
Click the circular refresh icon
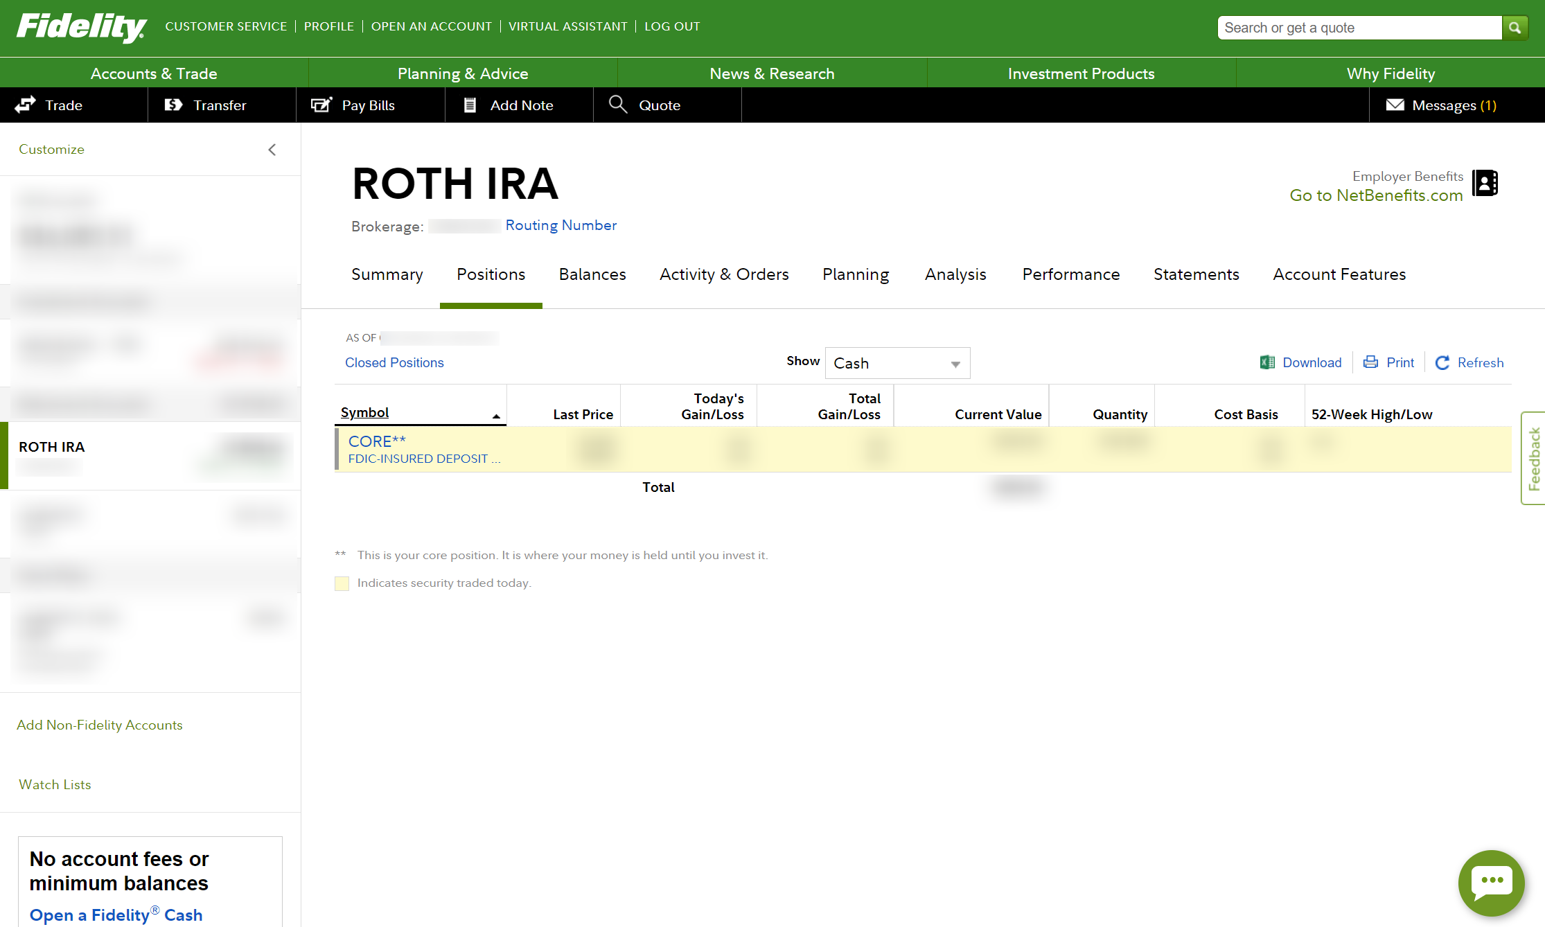tap(1442, 362)
